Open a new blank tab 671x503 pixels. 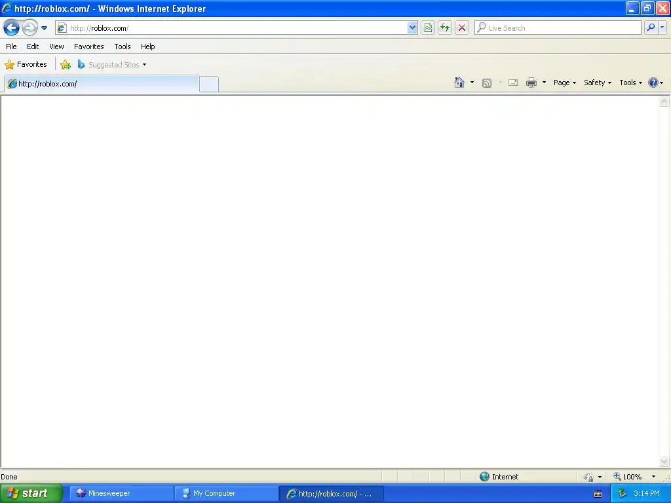pyautogui.click(x=209, y=84)
